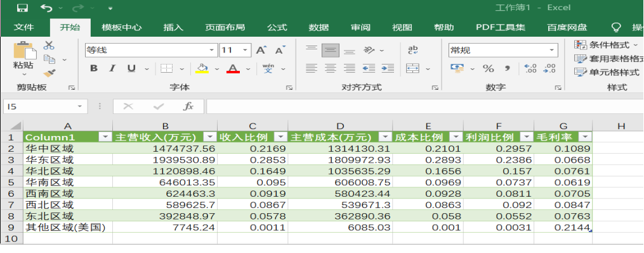
Task: Click the Name Box showing I5
Action: tap(38, 106)
